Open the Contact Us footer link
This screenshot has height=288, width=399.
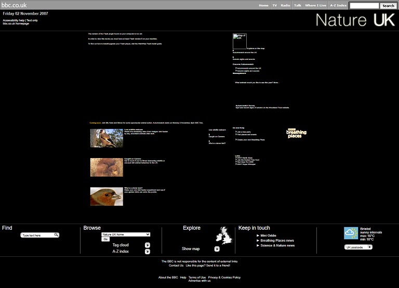pyautogui.click(x=176, y=266)
